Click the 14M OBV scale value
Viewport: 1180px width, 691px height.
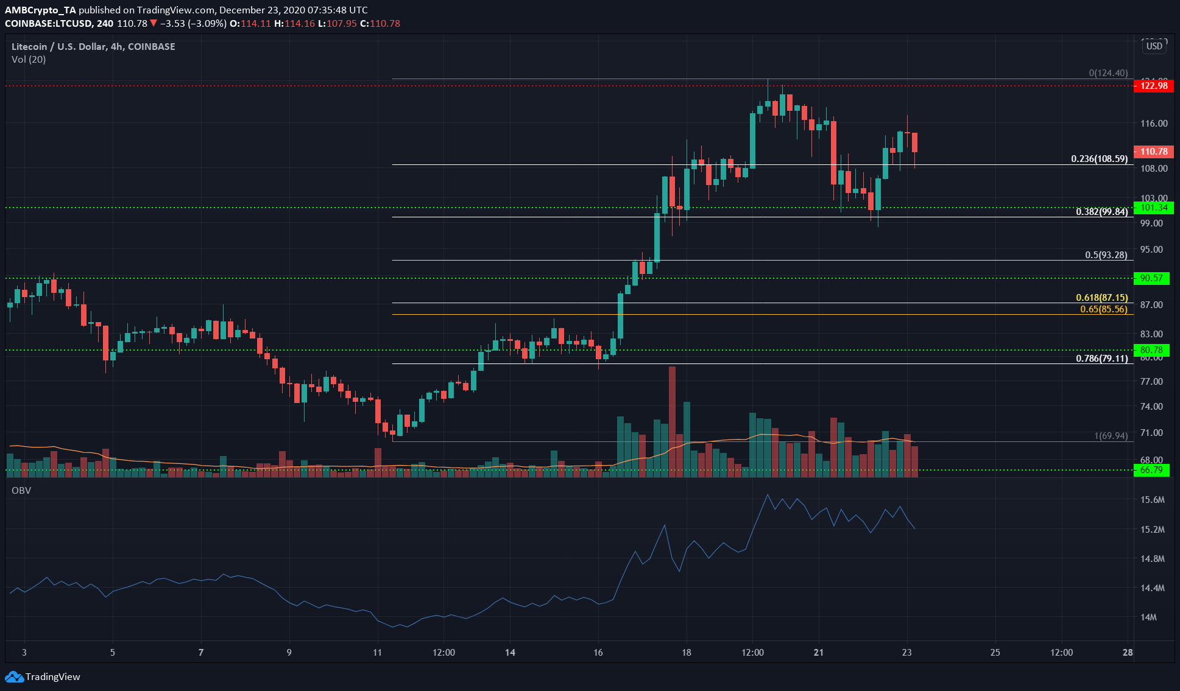click(x=1149, y=617)
